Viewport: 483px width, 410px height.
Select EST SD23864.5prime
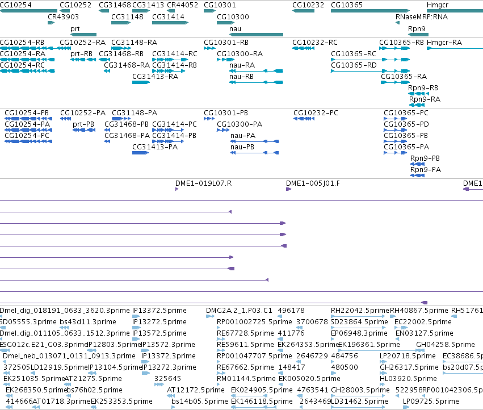tap(359, 322)
